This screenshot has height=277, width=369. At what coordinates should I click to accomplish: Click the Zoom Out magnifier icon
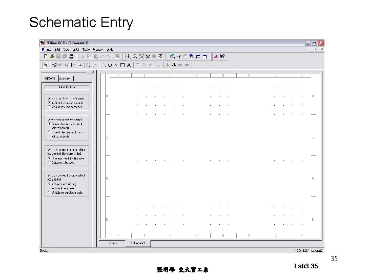click(135, 56)
